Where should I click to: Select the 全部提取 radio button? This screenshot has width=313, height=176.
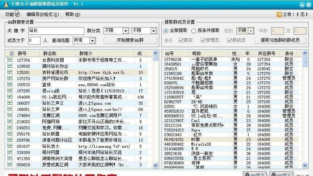[166, 31]
